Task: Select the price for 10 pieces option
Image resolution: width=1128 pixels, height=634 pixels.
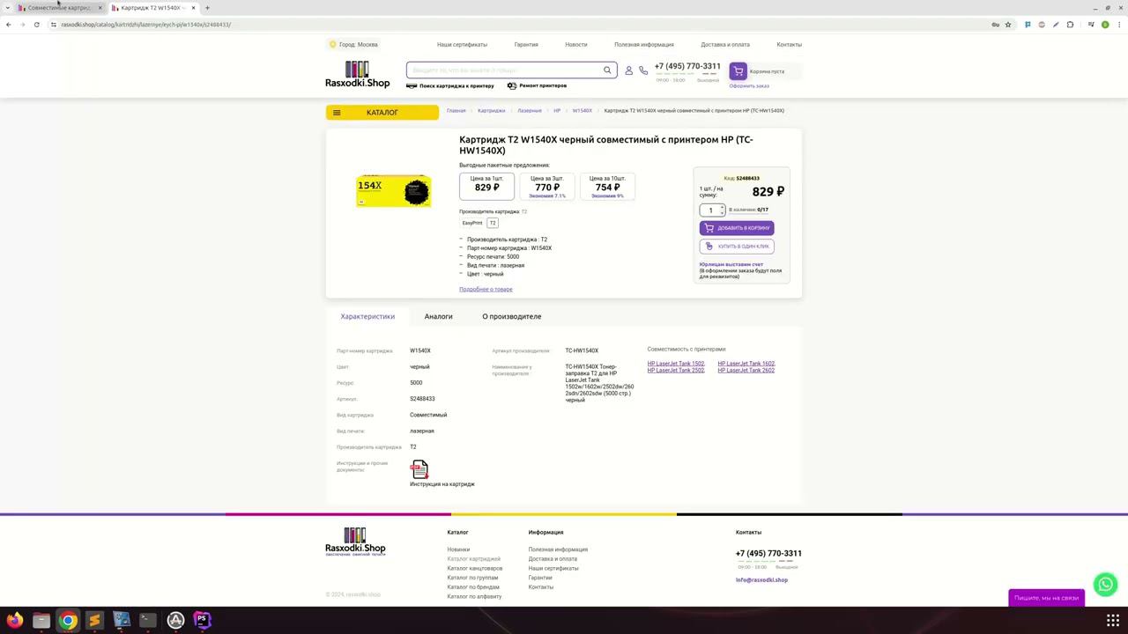Action: [607, 186]
